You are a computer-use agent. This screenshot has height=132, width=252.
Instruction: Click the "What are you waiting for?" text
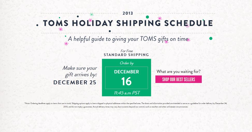(x=178, y=71)
